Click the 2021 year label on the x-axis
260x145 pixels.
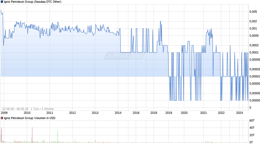(204, 113)
